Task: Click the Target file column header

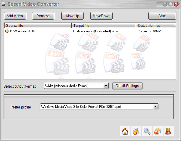Action: (104, 26)
